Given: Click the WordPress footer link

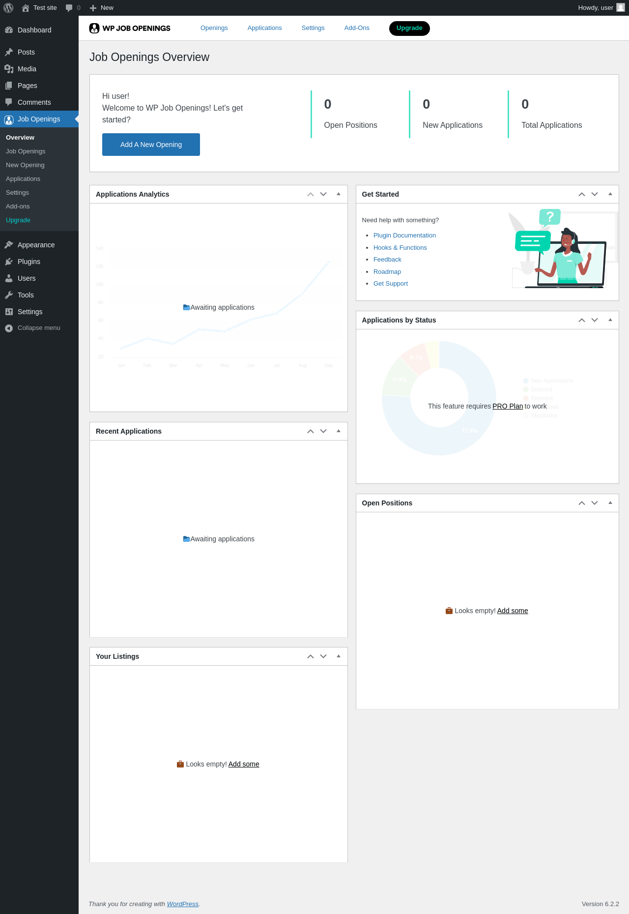Looking at the screenshot, I should pyautogui.click(x=183, y=904).
